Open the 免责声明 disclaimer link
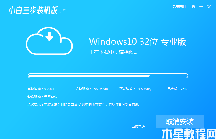216x139 pixels. (179, 6)
